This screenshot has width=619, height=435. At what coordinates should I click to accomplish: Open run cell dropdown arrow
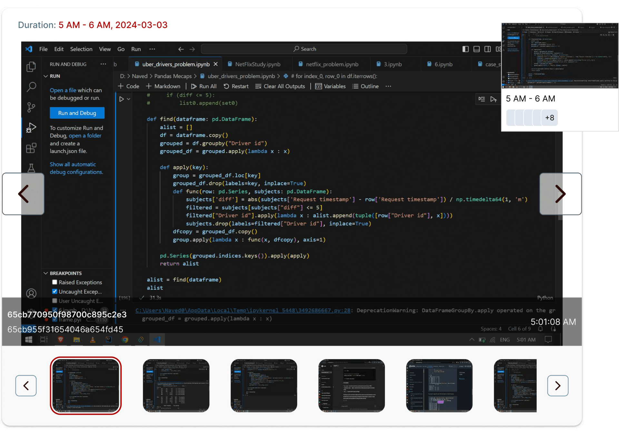pos(128,99)
